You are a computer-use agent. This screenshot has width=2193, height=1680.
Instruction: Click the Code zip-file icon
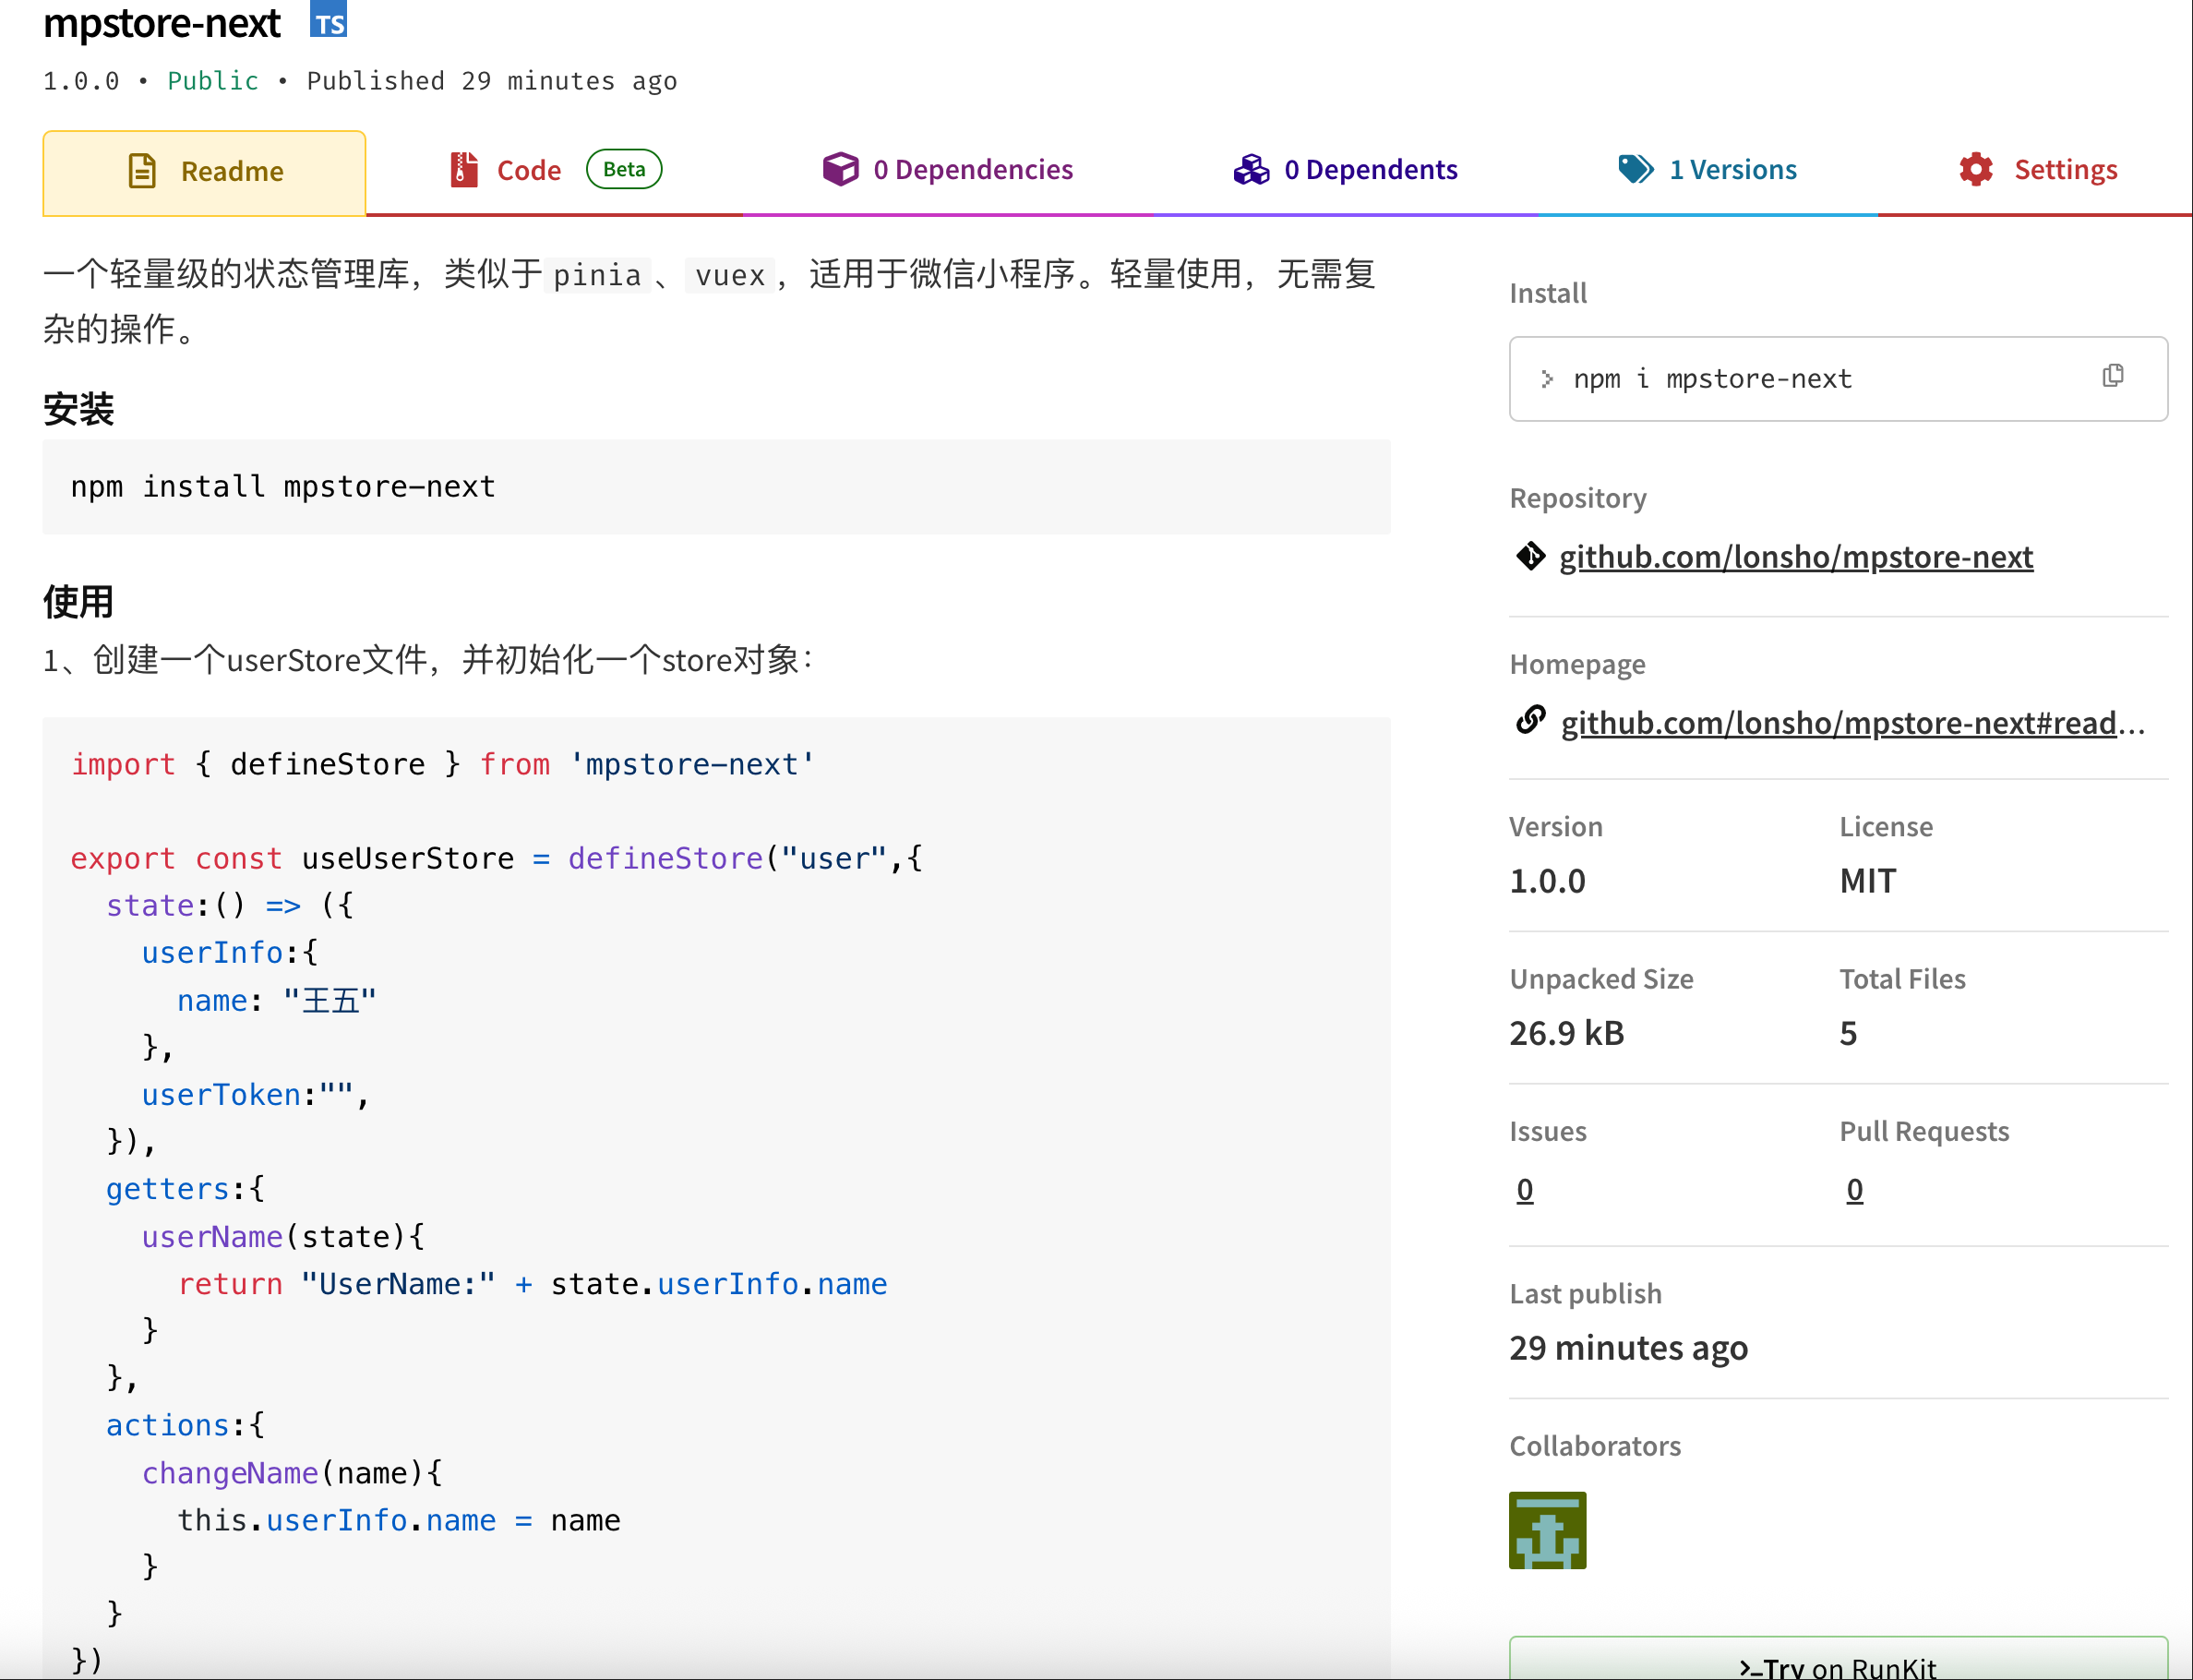[463, 170]
